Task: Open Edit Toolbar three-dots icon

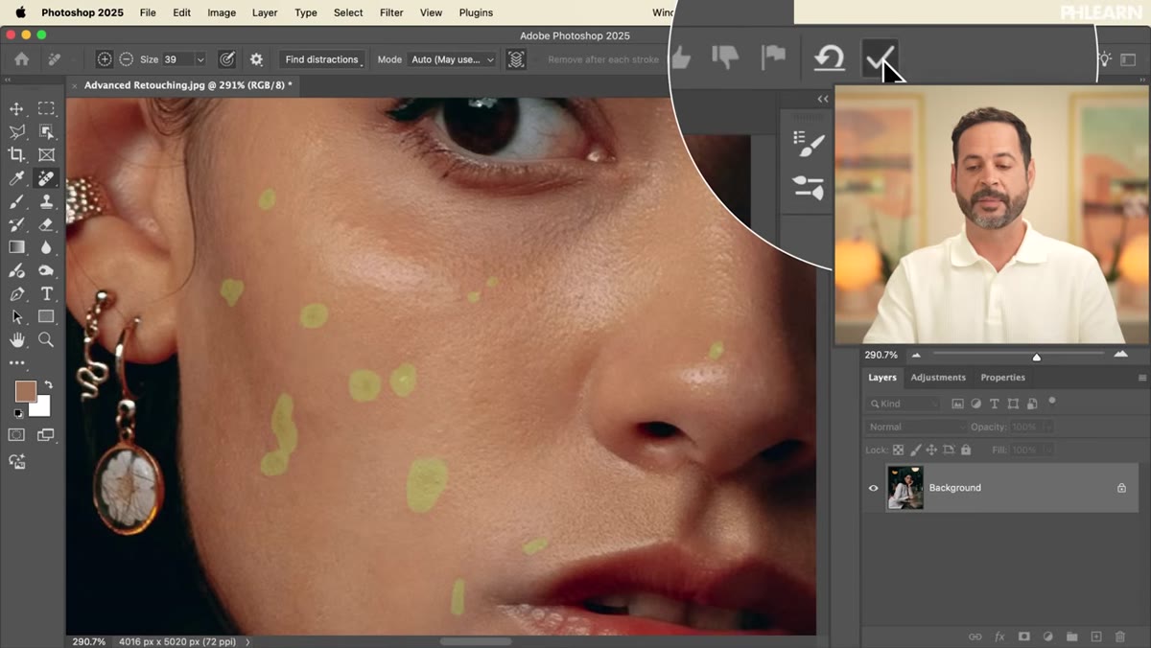Action: (16, 363)
